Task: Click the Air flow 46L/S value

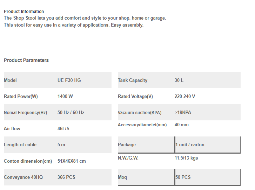Action: coord(63,128)
